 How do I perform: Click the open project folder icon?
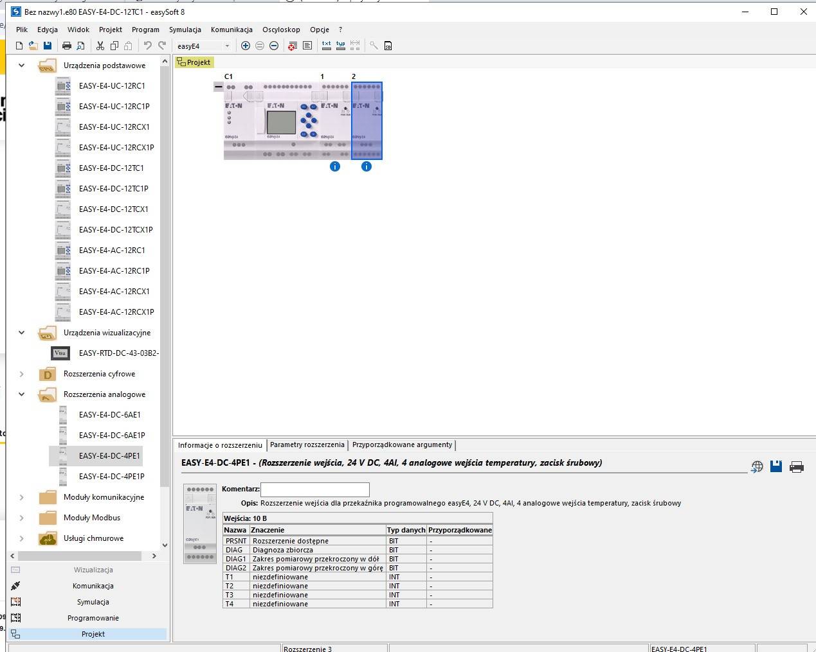point(33,46)
